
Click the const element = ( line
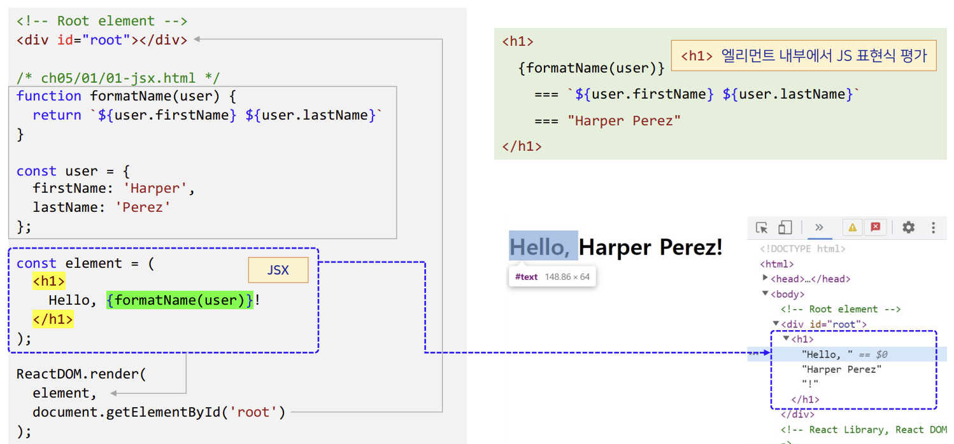[x=85, y=263]
